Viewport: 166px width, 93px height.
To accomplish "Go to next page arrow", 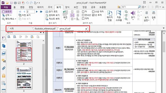I will (x=37, y=12).
